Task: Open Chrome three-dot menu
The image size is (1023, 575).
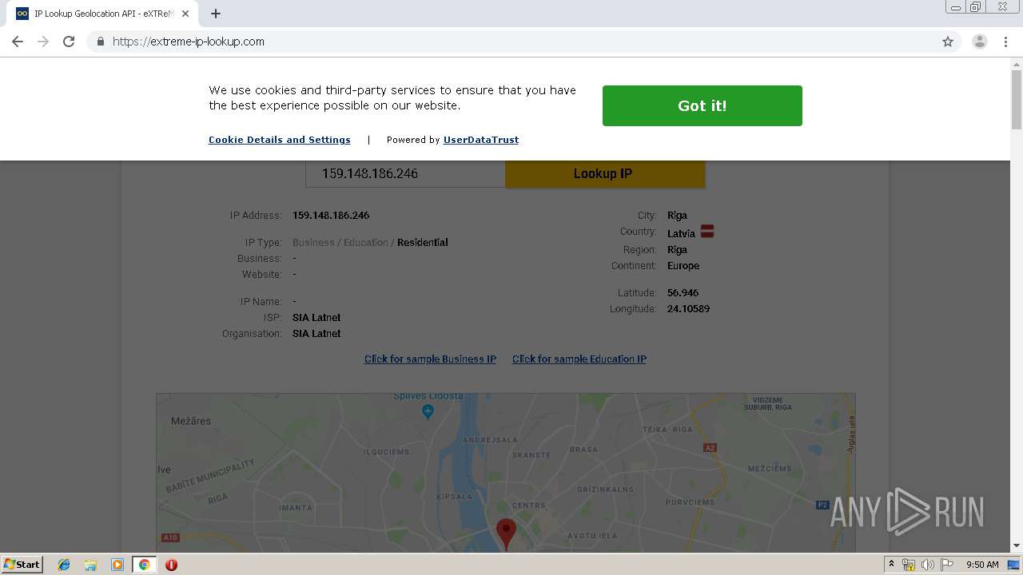Action: (1005, 42)
